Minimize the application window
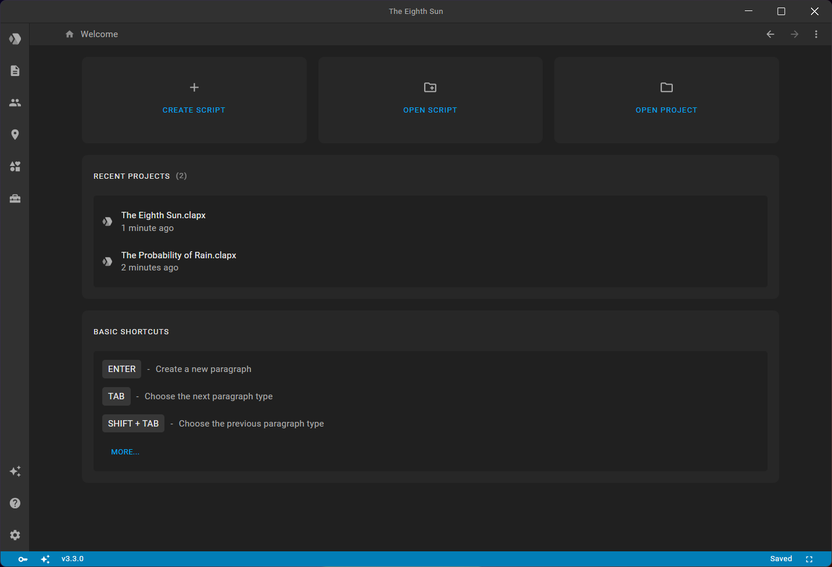 tap(749, 12)
